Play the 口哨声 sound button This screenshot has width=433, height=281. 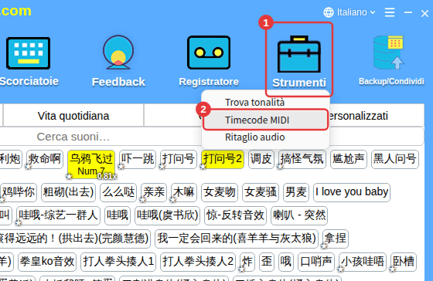[x=316, y=261]
